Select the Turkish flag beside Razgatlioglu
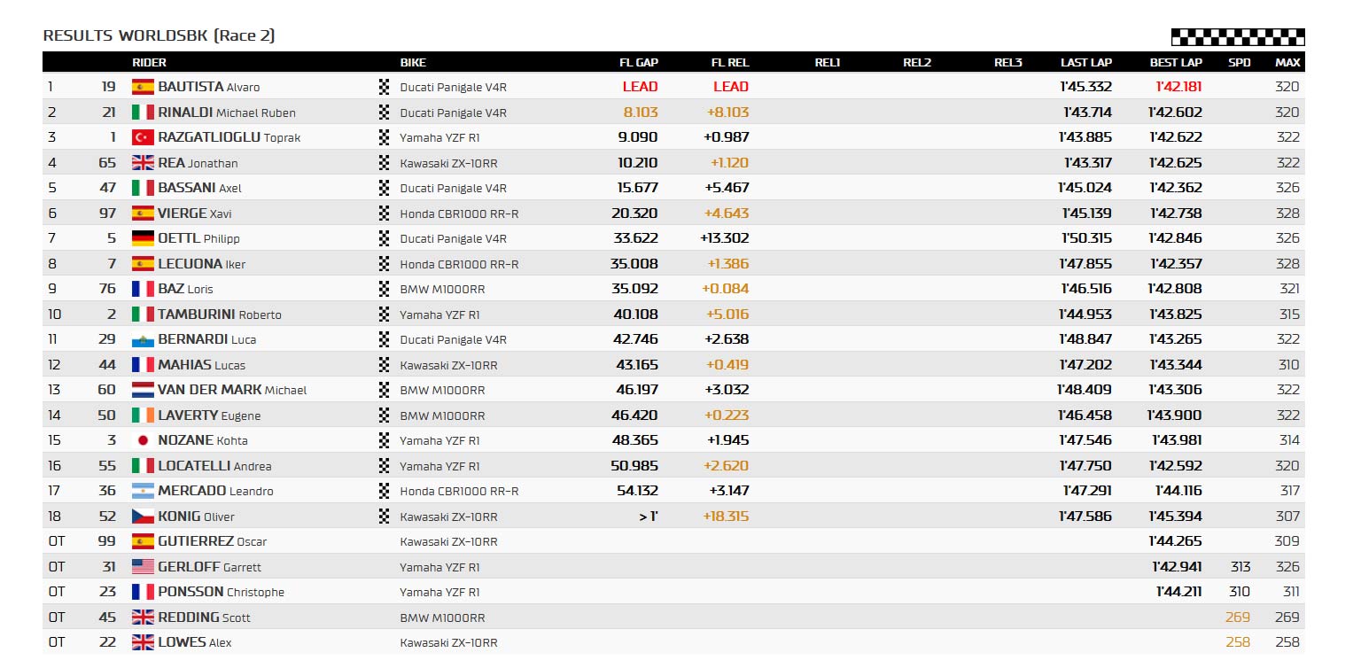This screenshot has width=1361, height=668. pyautogui.click(x=143, y=137)
